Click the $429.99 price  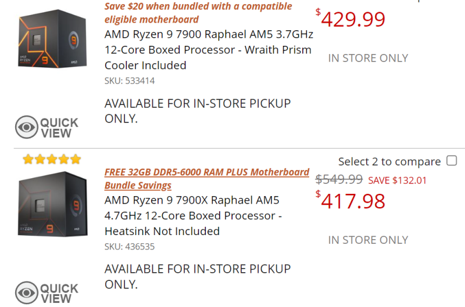click(x=352, y=20)
